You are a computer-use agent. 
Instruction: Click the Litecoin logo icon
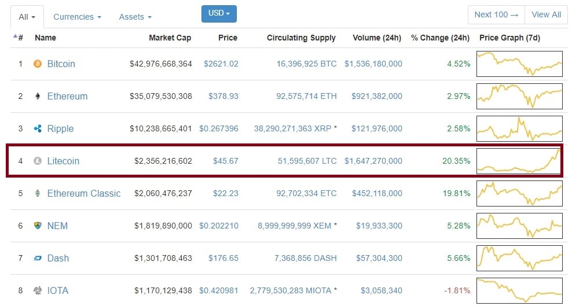pos(38,161)
